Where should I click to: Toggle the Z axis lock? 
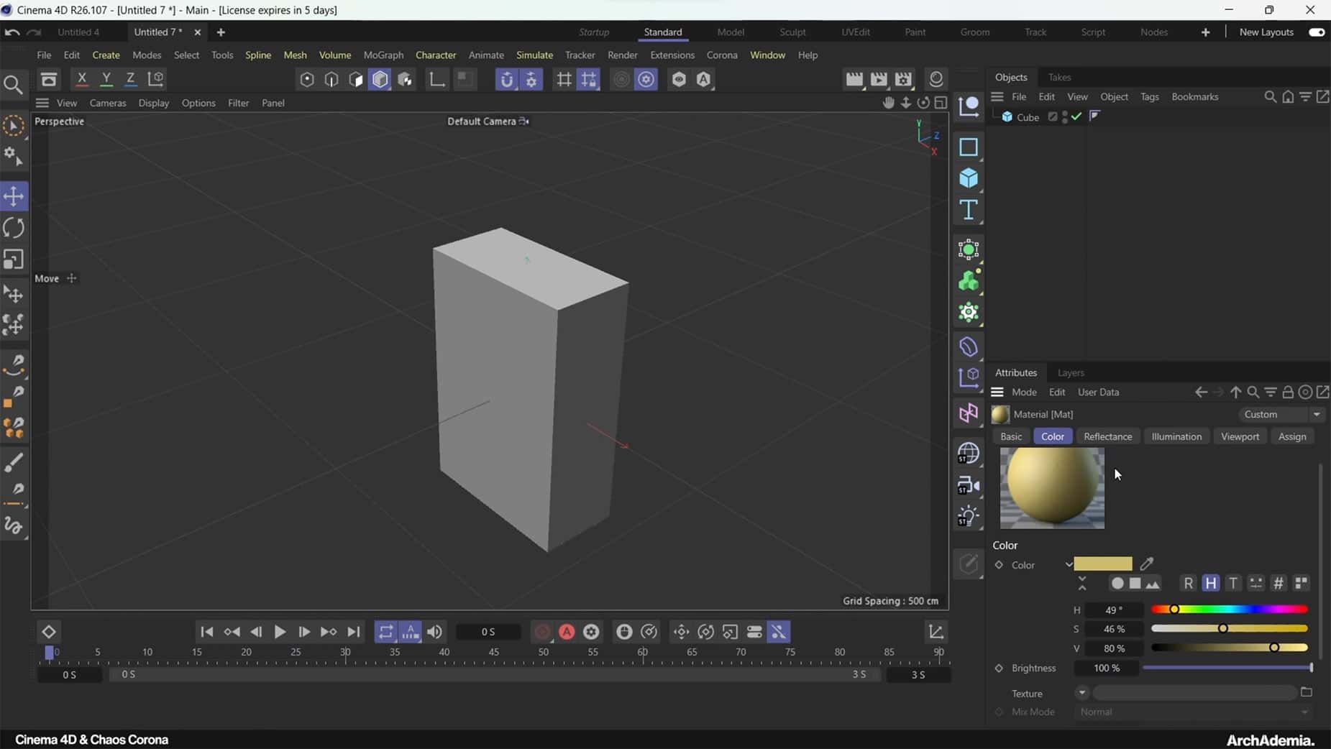tap(131, 79)
